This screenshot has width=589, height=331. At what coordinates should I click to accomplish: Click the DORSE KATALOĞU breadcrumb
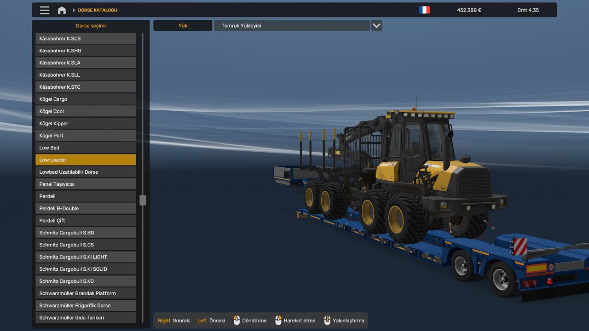(x=98, y=10)
